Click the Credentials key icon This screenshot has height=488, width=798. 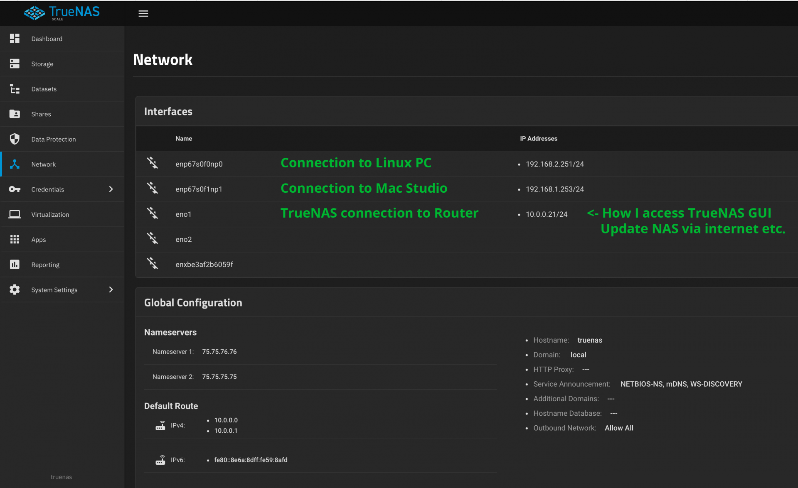15,189
